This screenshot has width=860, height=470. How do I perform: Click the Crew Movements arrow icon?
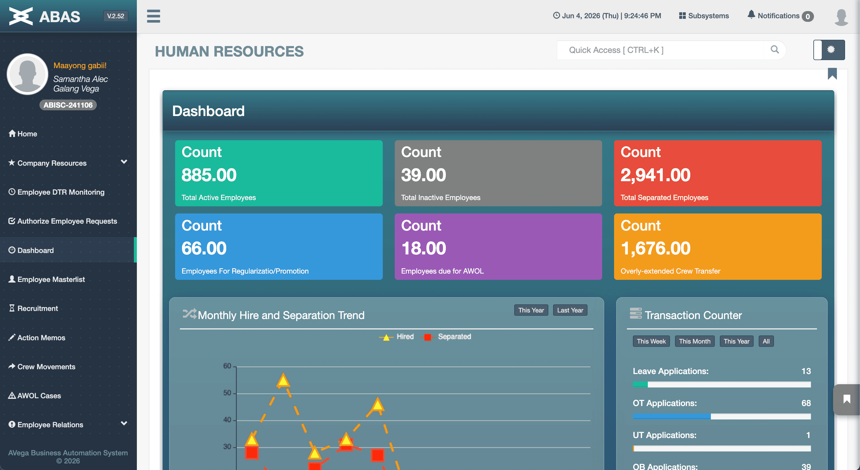click(12, 366)
